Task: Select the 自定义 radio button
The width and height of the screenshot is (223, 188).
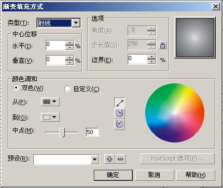Action: 67,89
